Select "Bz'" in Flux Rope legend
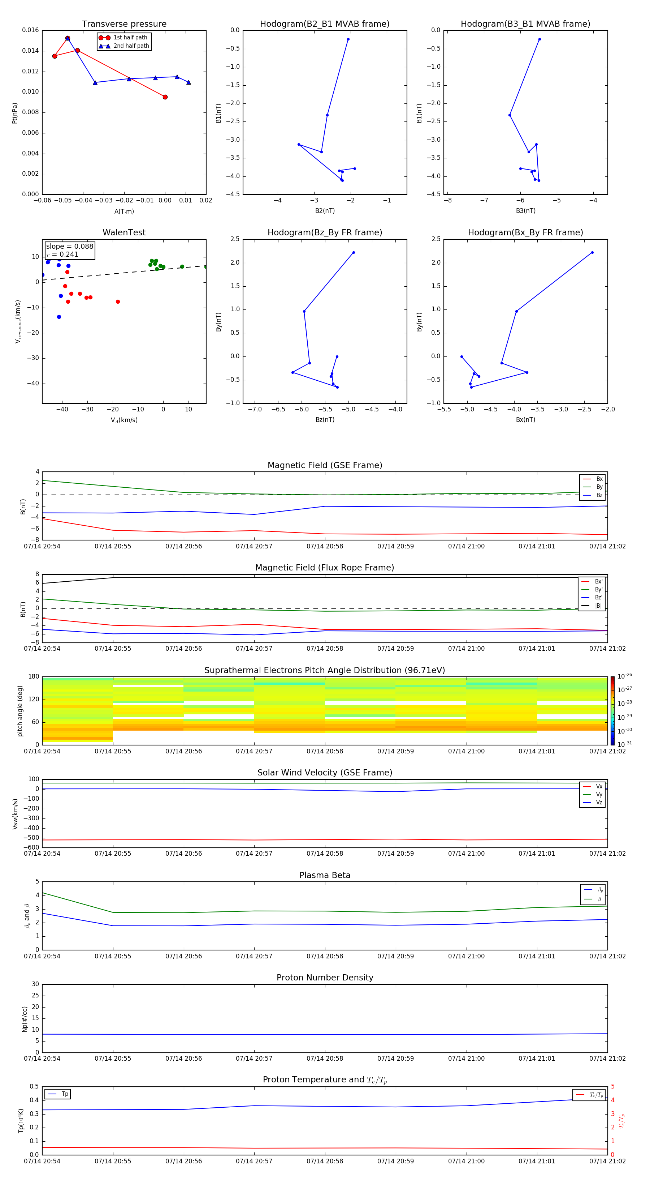 tap(592, 598)
